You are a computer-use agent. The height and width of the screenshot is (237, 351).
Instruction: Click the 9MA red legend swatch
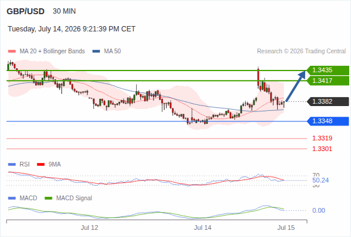tap(40, 165)
